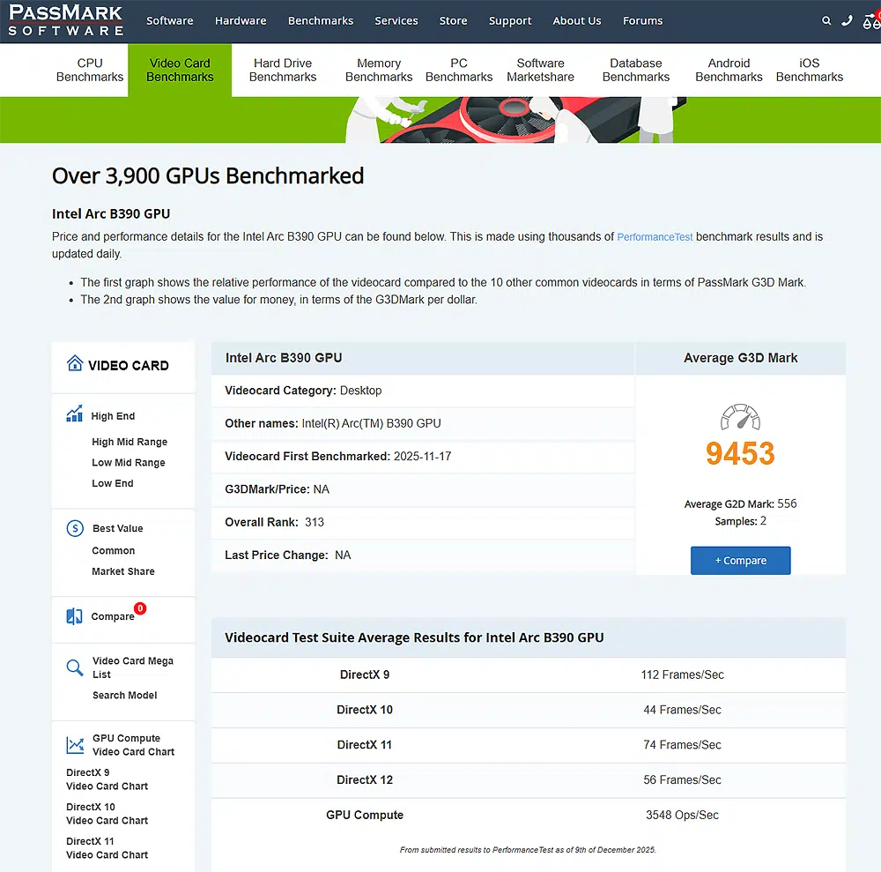Follow the PerformanceTest hyperlink

point(655,237)
